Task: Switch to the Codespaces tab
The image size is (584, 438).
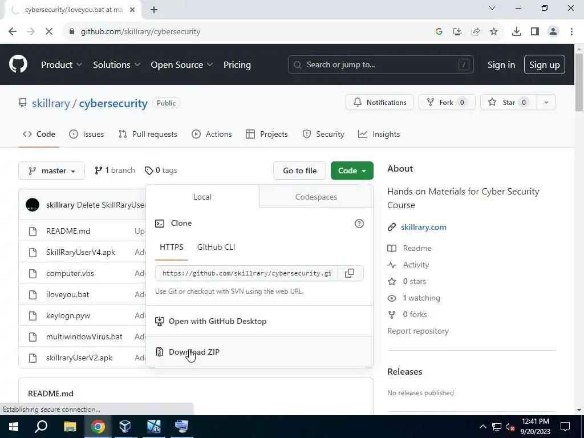Action: point(316,197)
